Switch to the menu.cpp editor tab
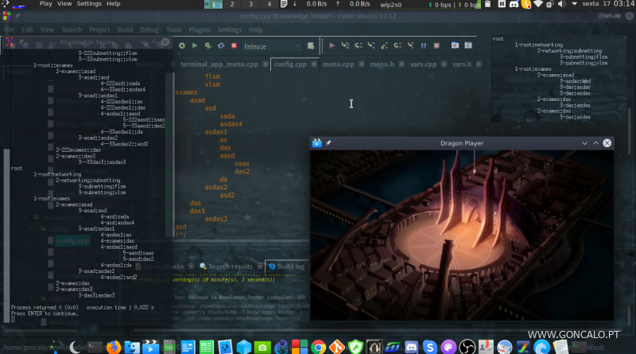Viewport: 636px width, 354px height. tap(339, 64)
